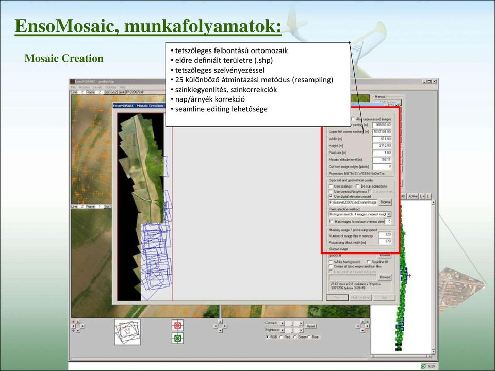Click the Number of image tiles in memory field
Screen dimensions: 495x371
[x=385, y=235]
